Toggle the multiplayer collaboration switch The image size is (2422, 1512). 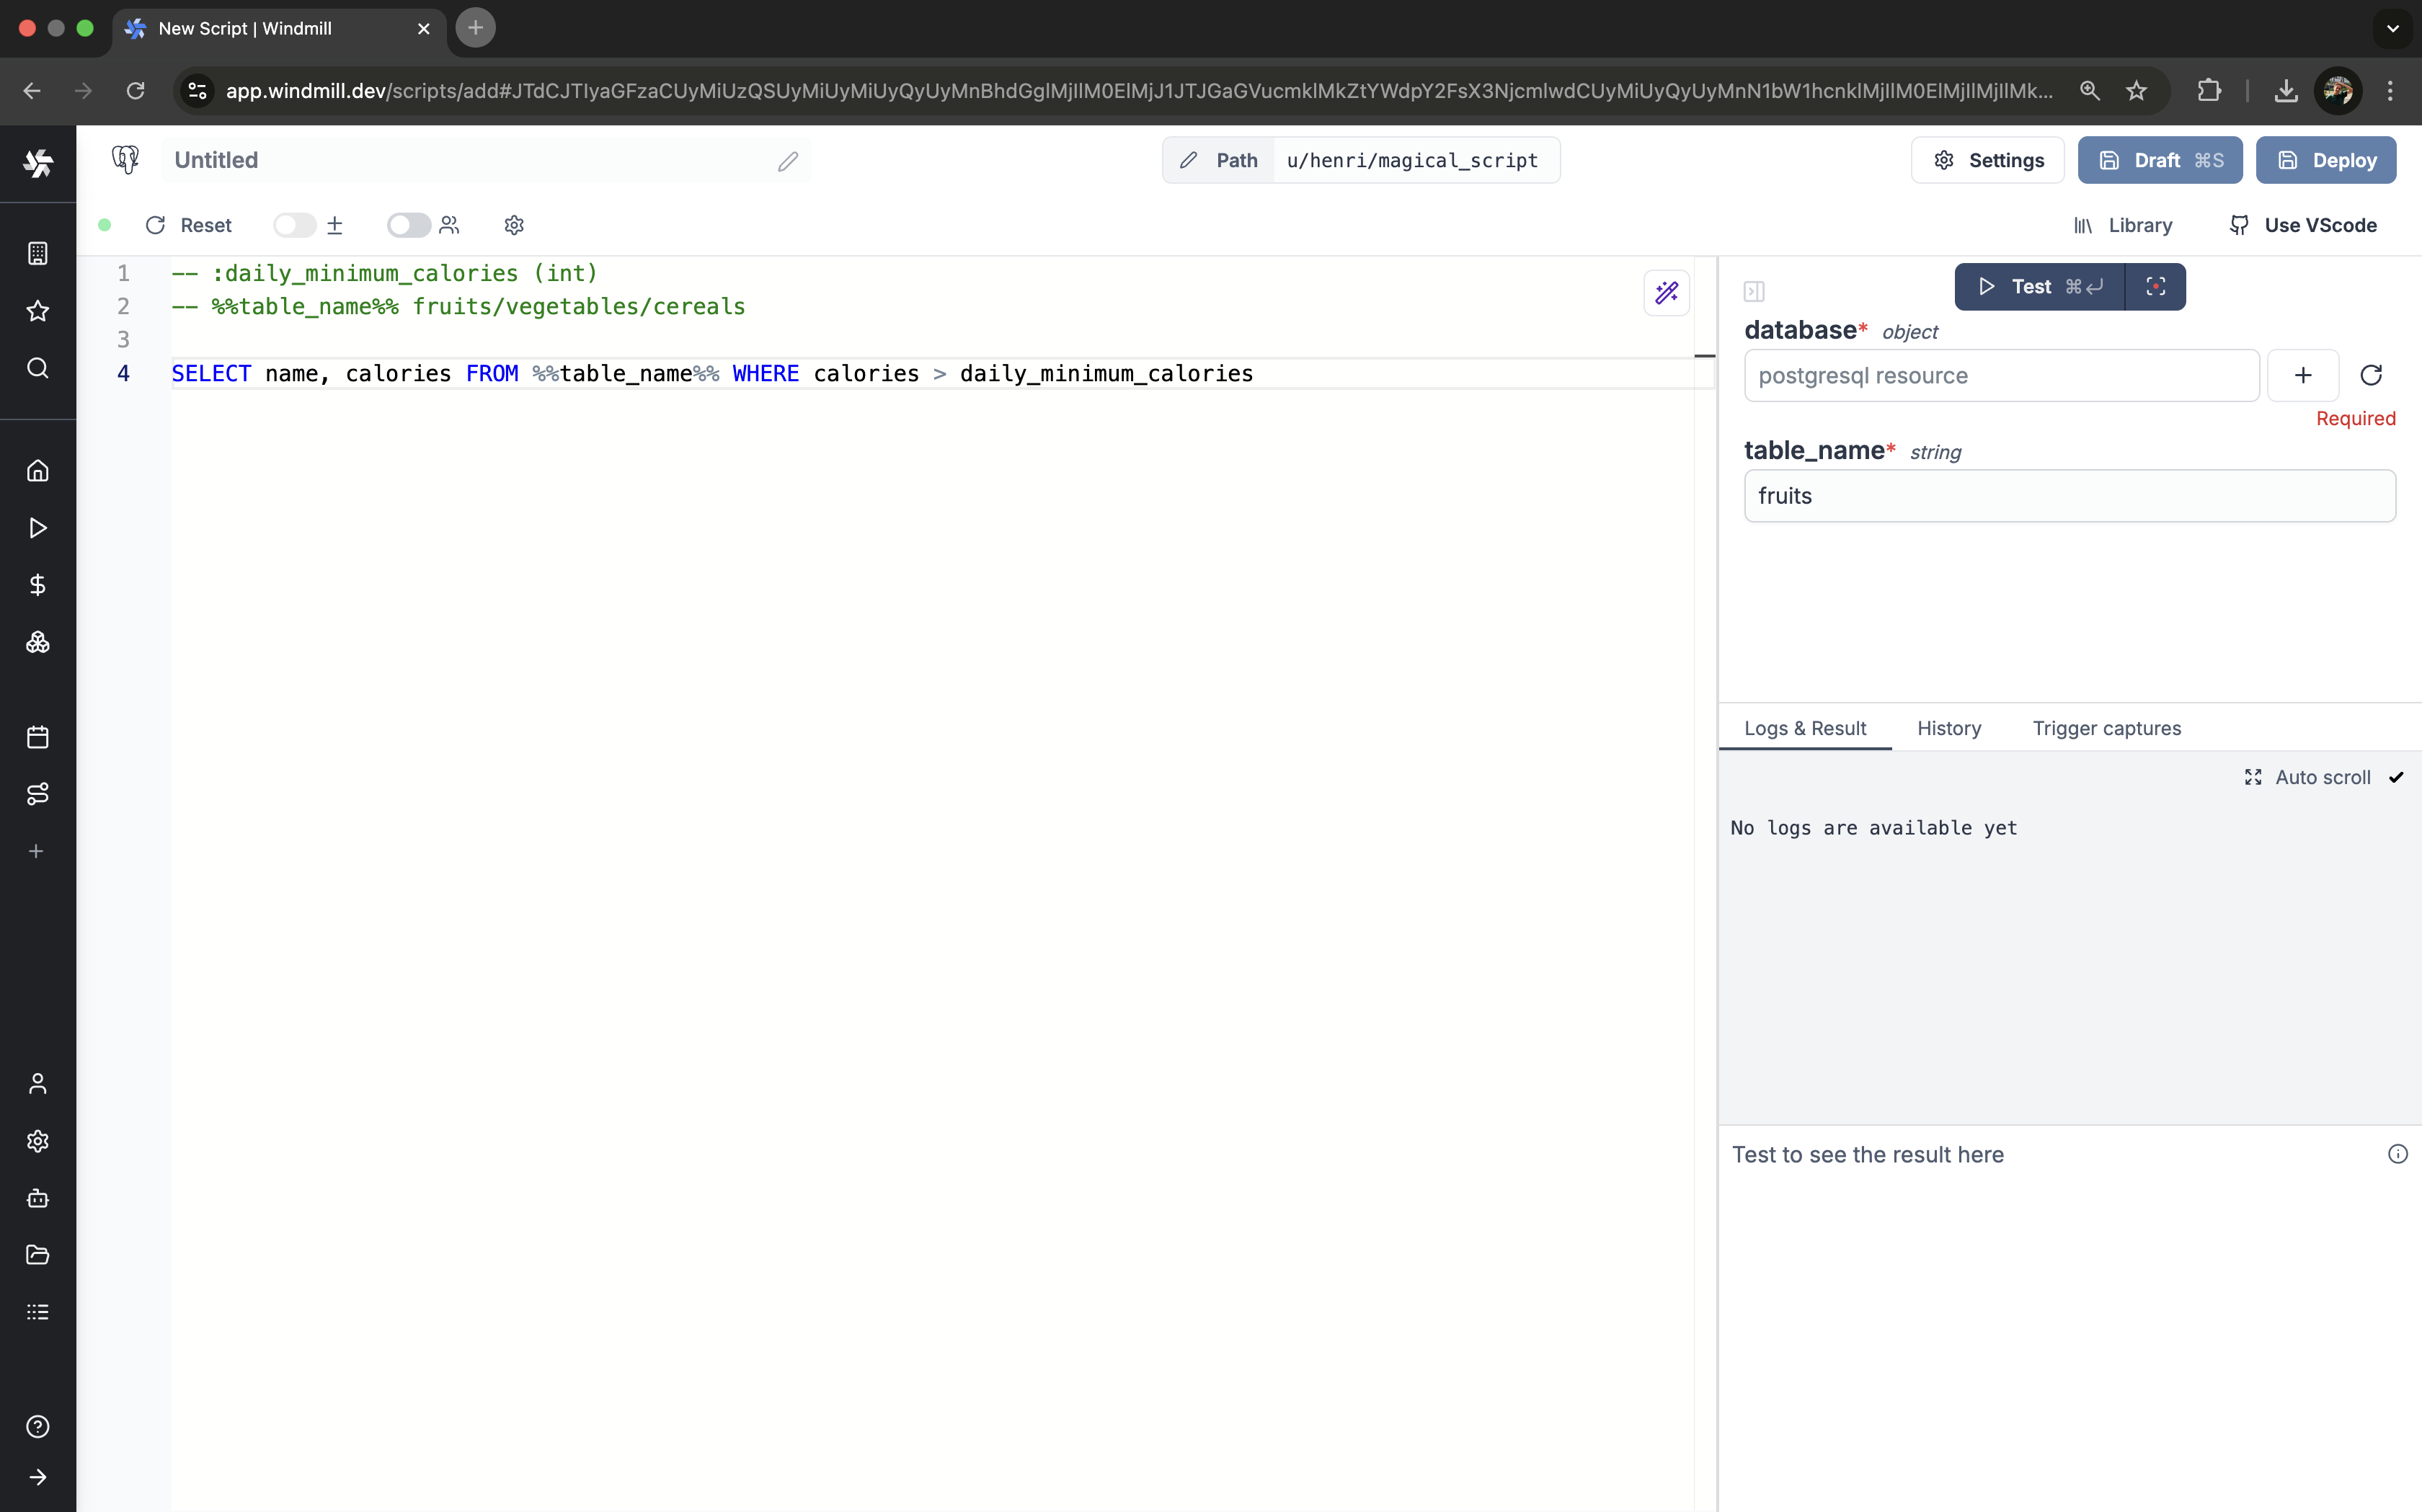click(x=408, y=225)
